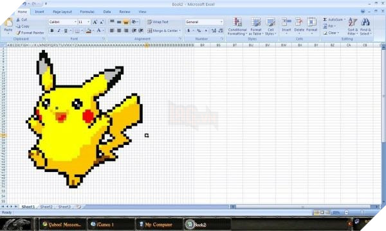
Task: Open Cell Styles gallery
Action: [271, 26]
